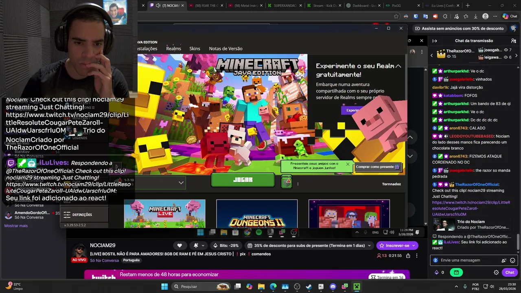Image resolution: width=521 pixels, height=293 pixels.
Task: Collapse the stream chat panel arrow icon
Action: pos(434,41)
